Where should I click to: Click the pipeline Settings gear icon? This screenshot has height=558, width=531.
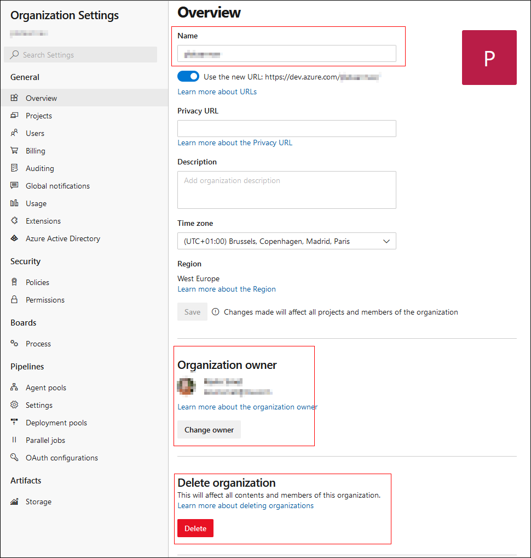coord(14,405)
